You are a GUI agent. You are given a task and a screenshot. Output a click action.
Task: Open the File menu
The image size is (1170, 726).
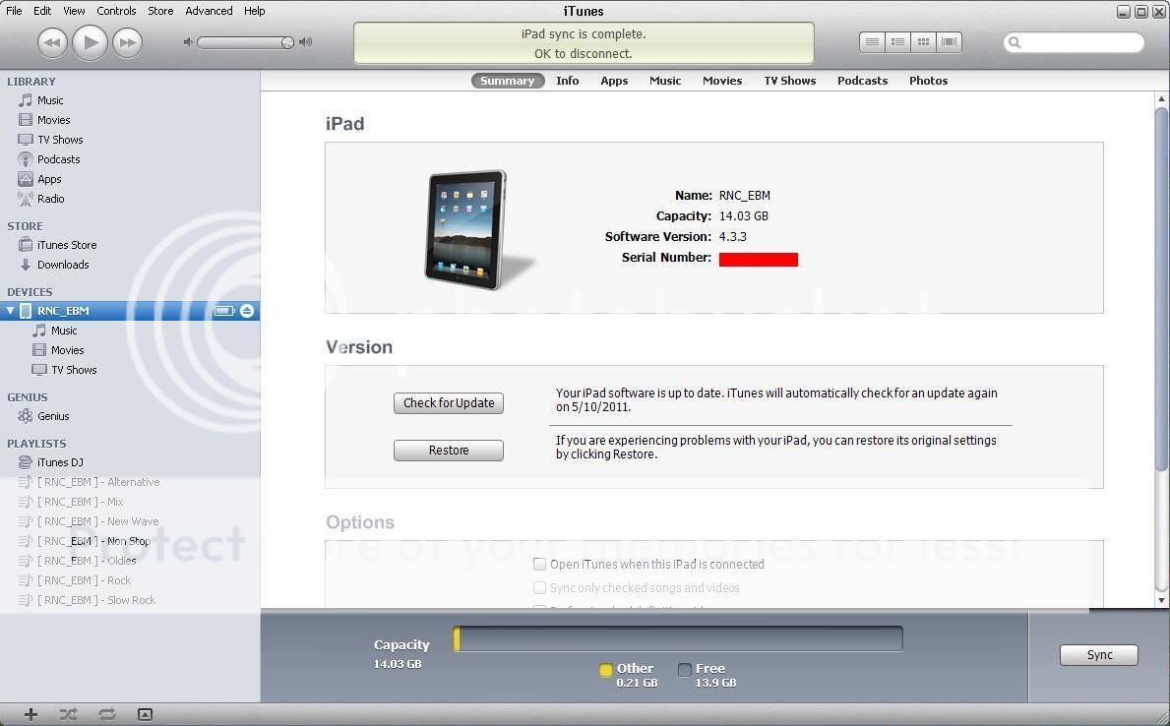(14, 11)
